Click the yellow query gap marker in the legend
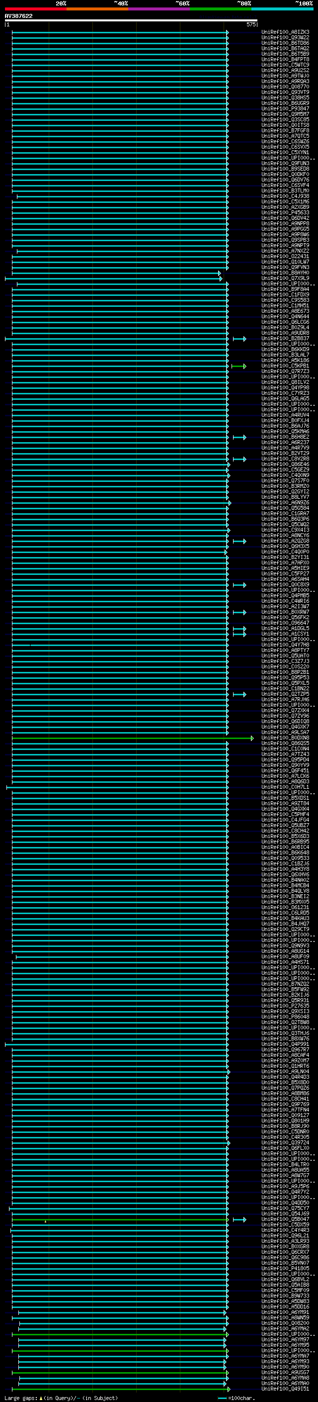The image size is (318, 1402). coord(41,1398)
